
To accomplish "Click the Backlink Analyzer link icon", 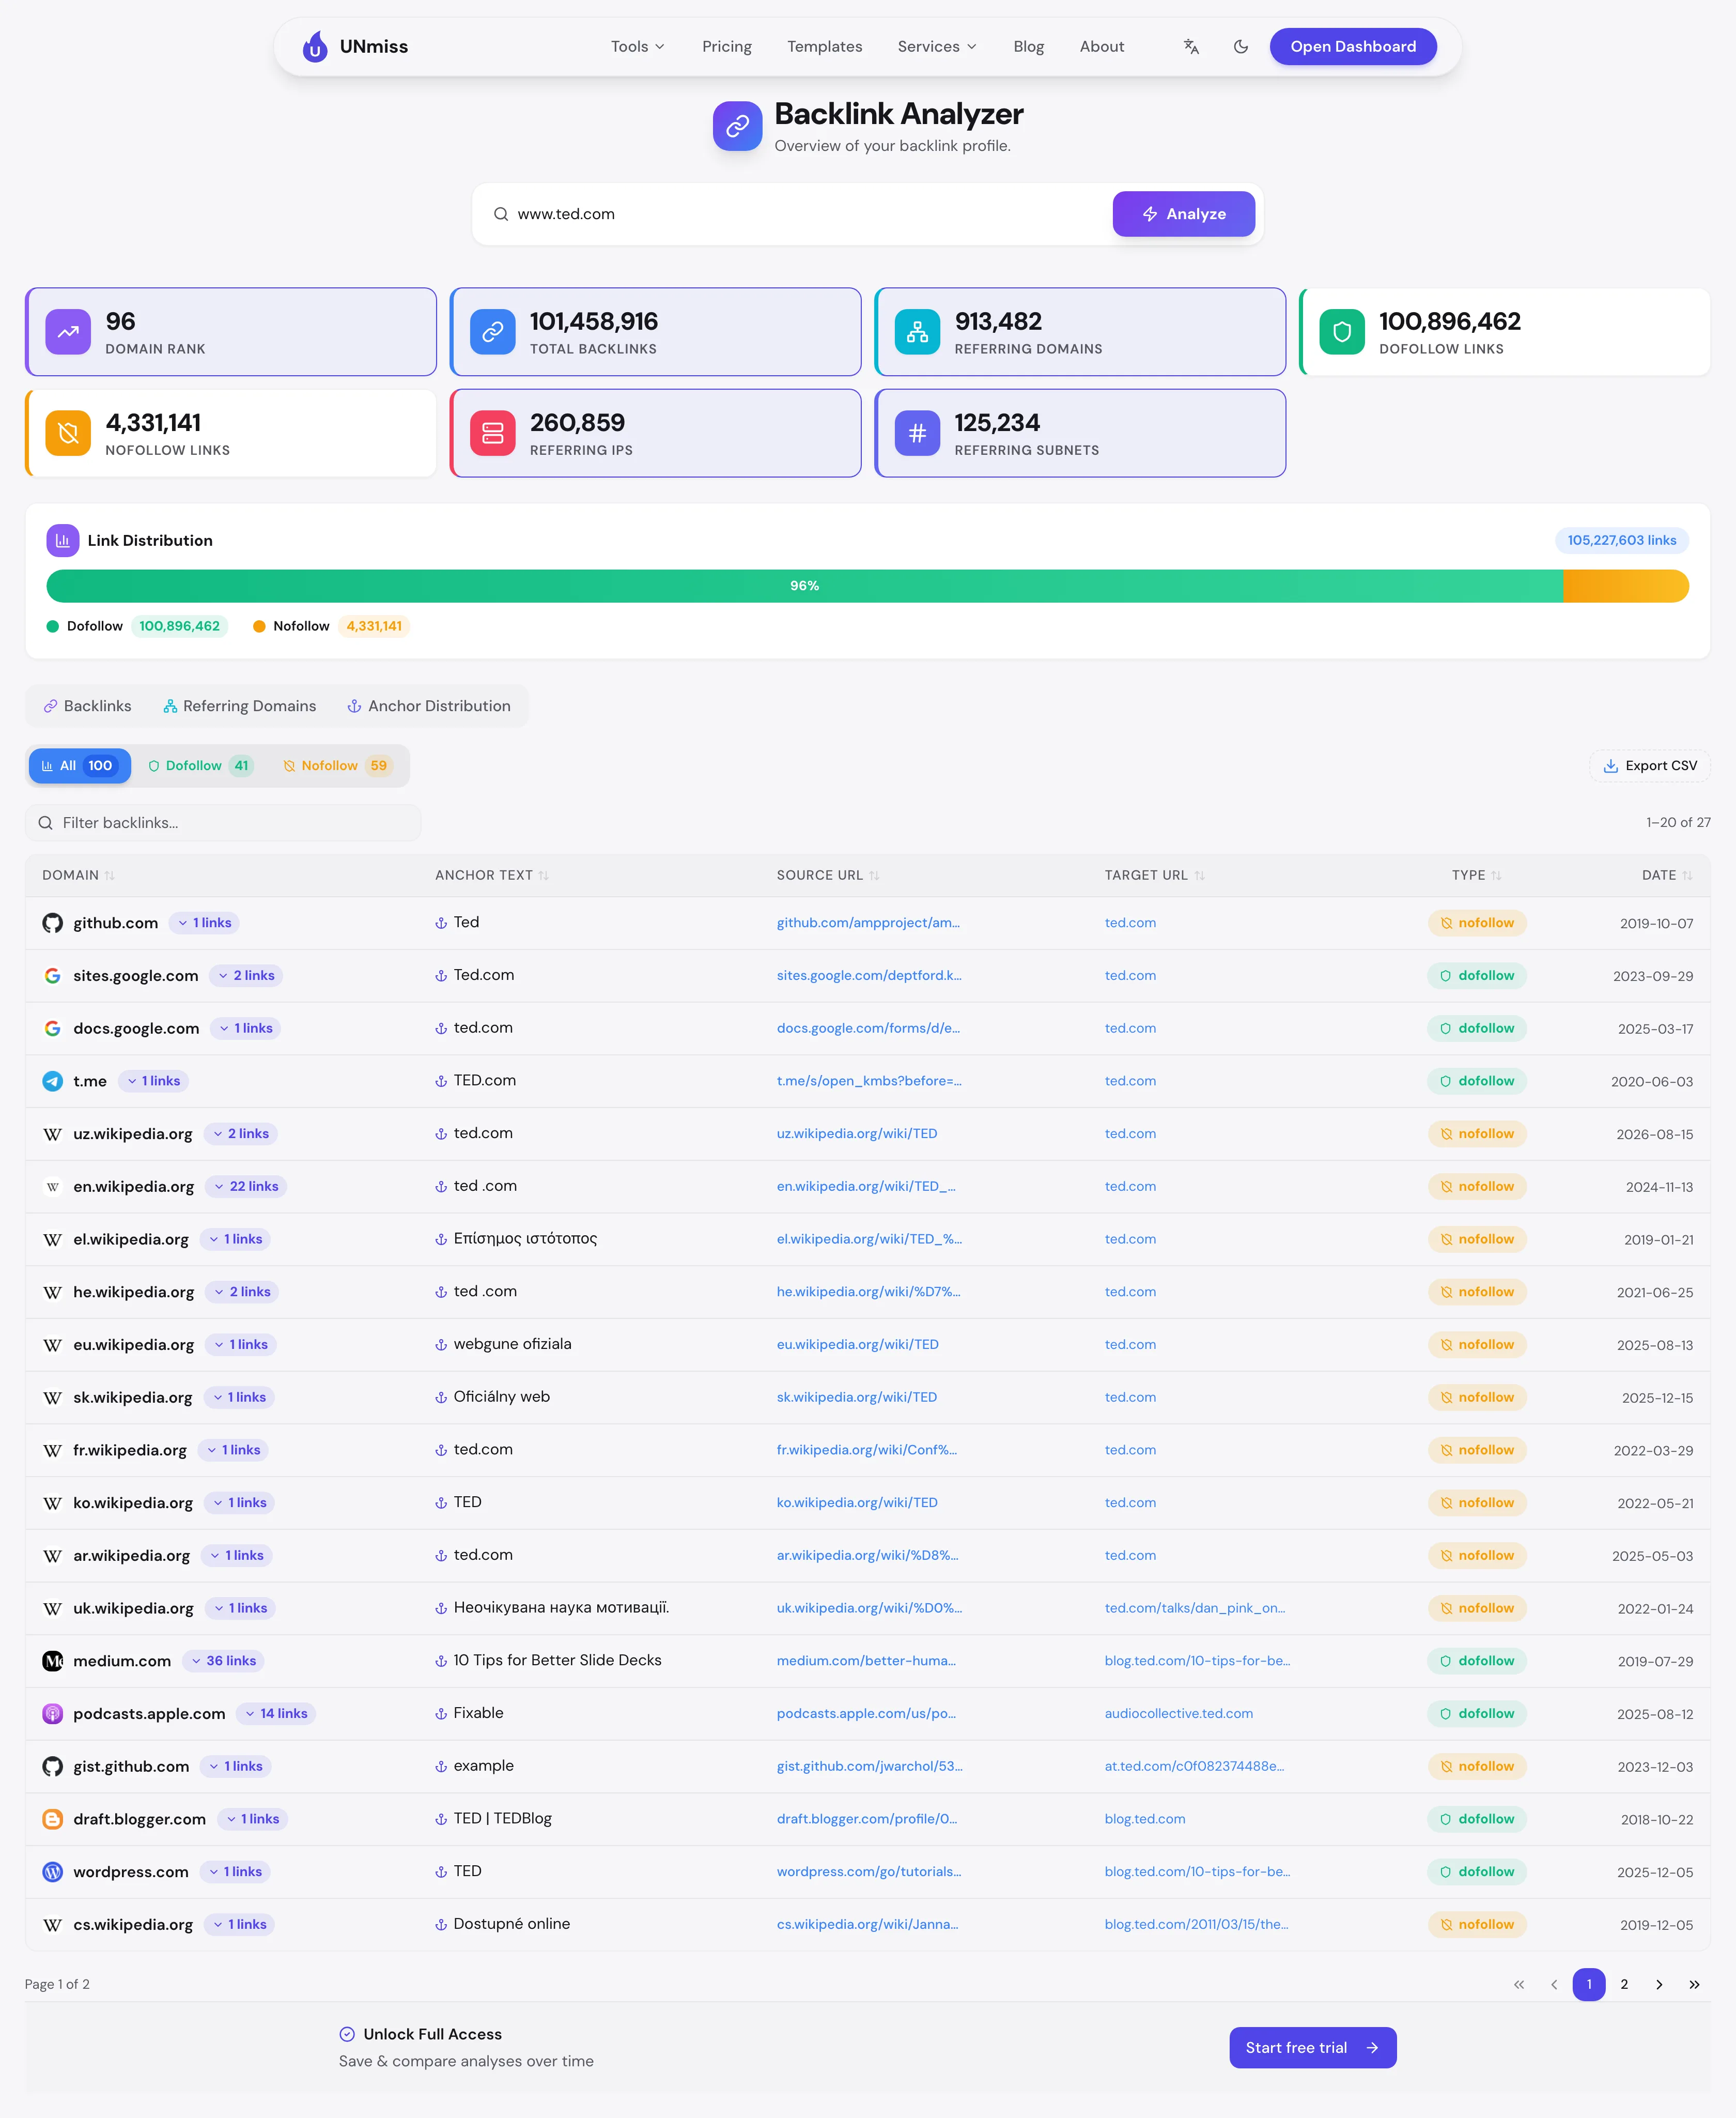I will click(737, 126).
